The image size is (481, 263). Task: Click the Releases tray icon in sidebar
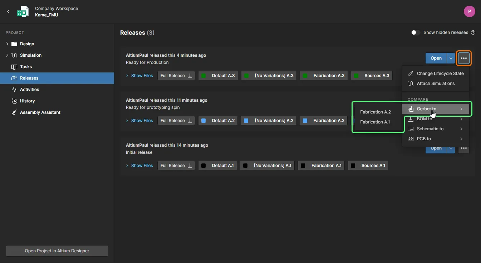click(x=14, y=78)
